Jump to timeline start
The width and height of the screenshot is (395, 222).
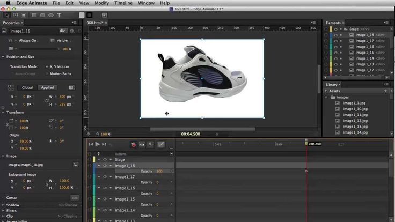91,144
